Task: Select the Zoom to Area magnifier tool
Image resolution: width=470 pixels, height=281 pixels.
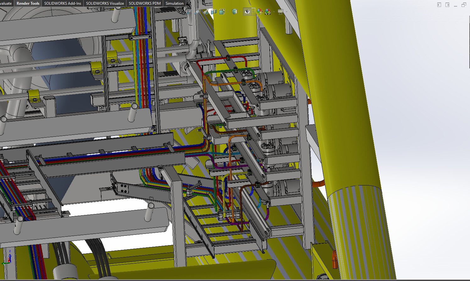Action: pyautogui.click(x=197, y=12)
